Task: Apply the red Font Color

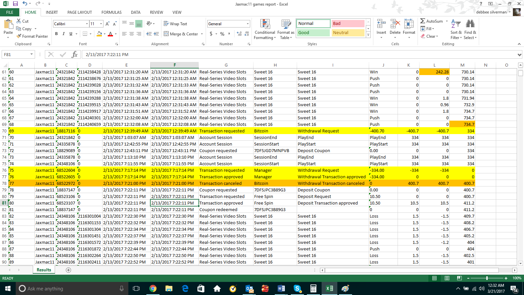Action: [x=110, y=34]
